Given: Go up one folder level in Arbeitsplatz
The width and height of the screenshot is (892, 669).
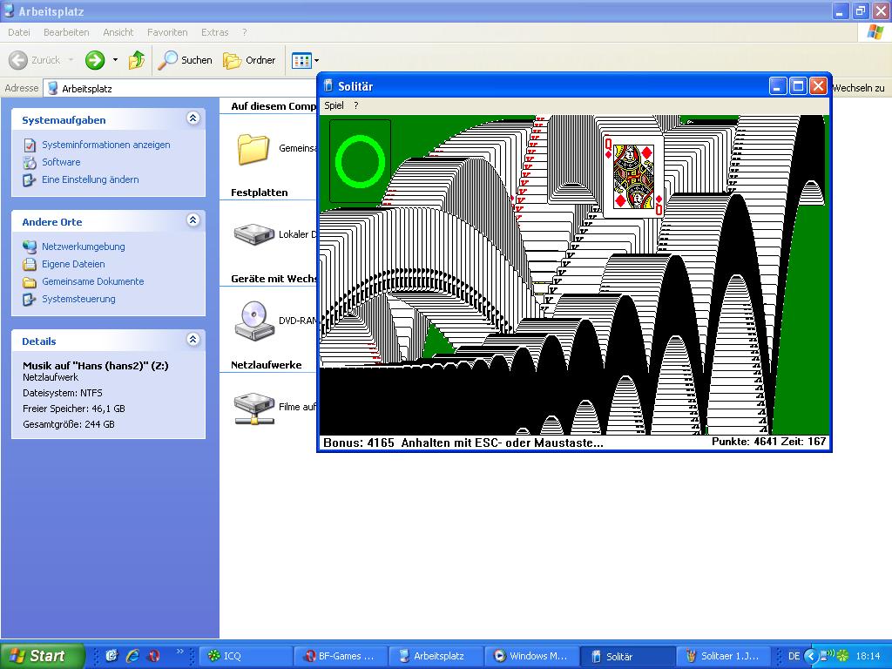Looking at the screenshot, I should 137,60.
